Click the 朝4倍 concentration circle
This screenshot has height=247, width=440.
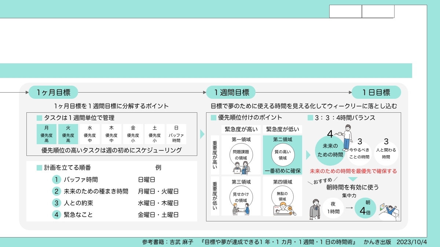click(x=366, y=208)
